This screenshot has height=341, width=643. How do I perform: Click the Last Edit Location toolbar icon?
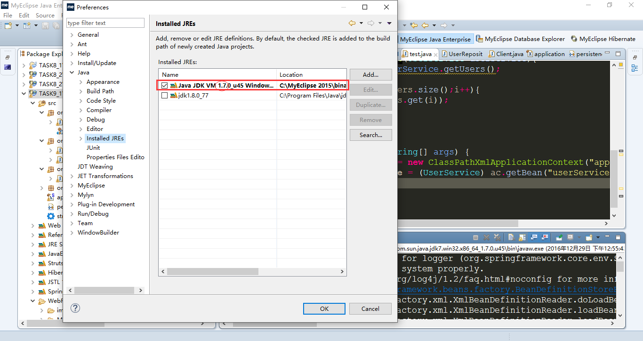pyautogui.click(x=414, y=25)
